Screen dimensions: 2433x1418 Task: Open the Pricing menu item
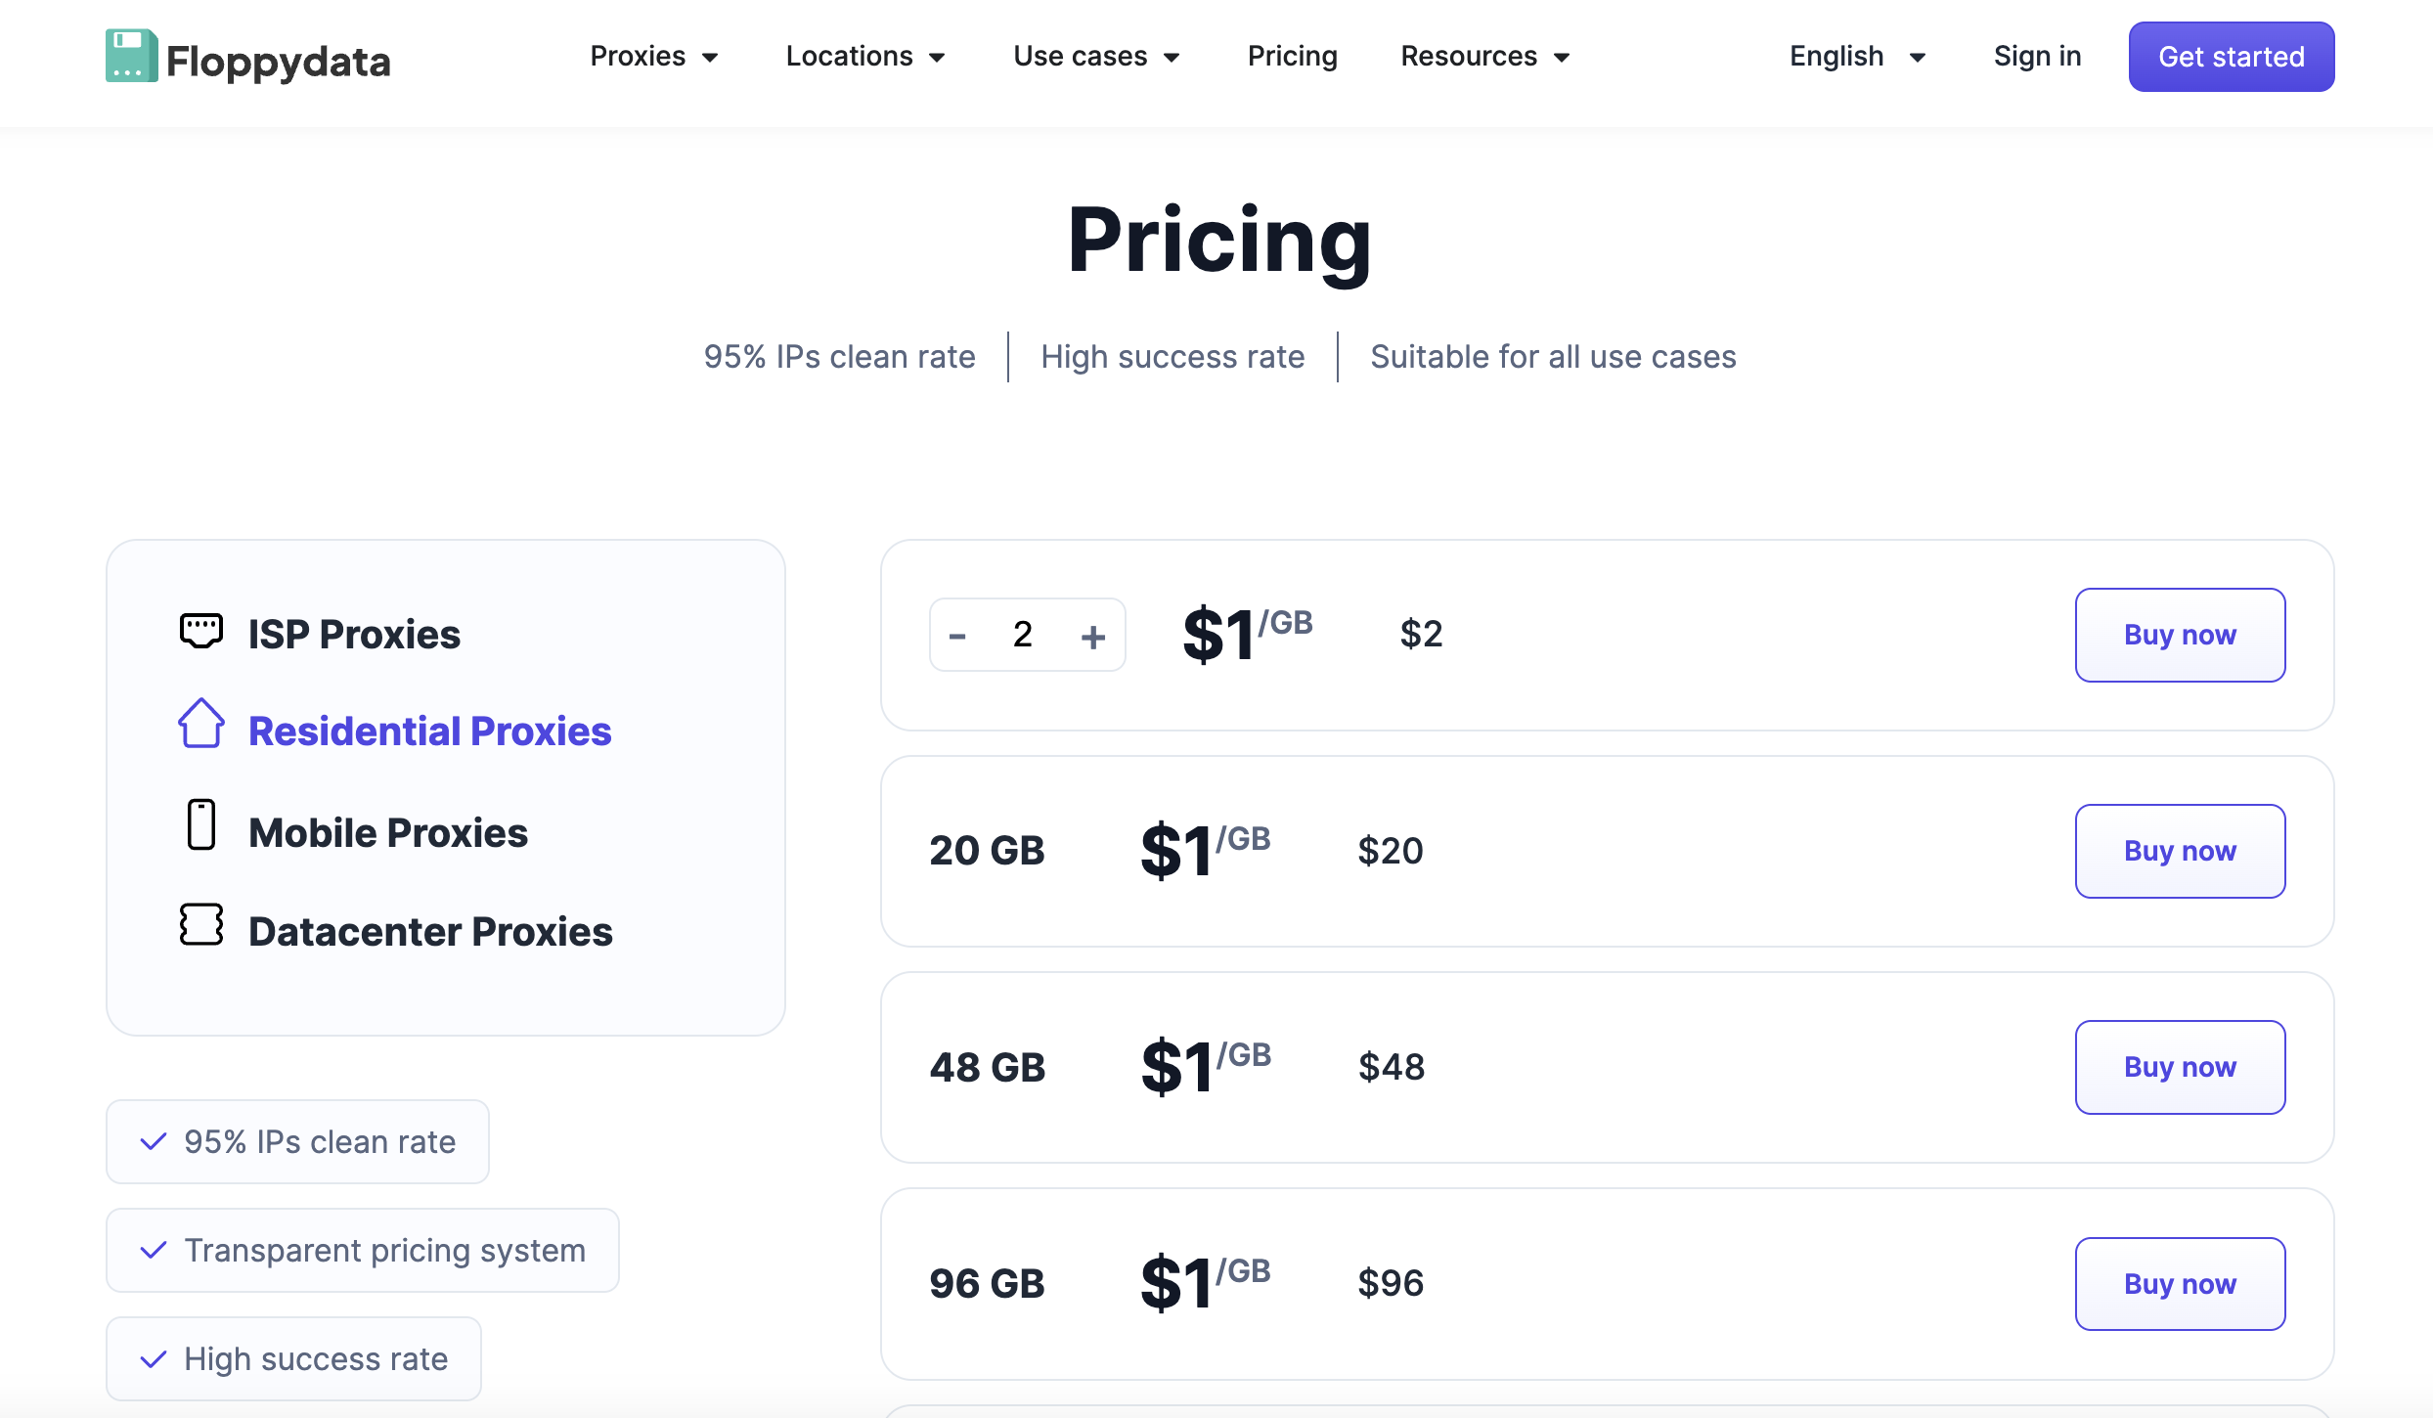1293,56
